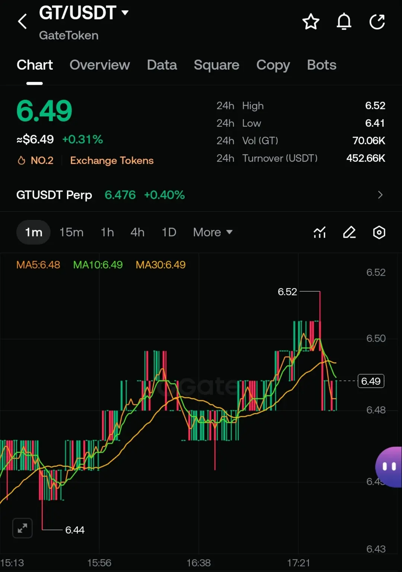Tap the 6.52 high marker on chart
402x572 pixels.
(287, 292)
